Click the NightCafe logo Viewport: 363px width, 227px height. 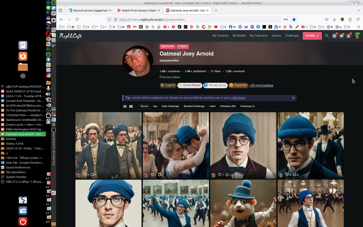(x=71, y=36)
